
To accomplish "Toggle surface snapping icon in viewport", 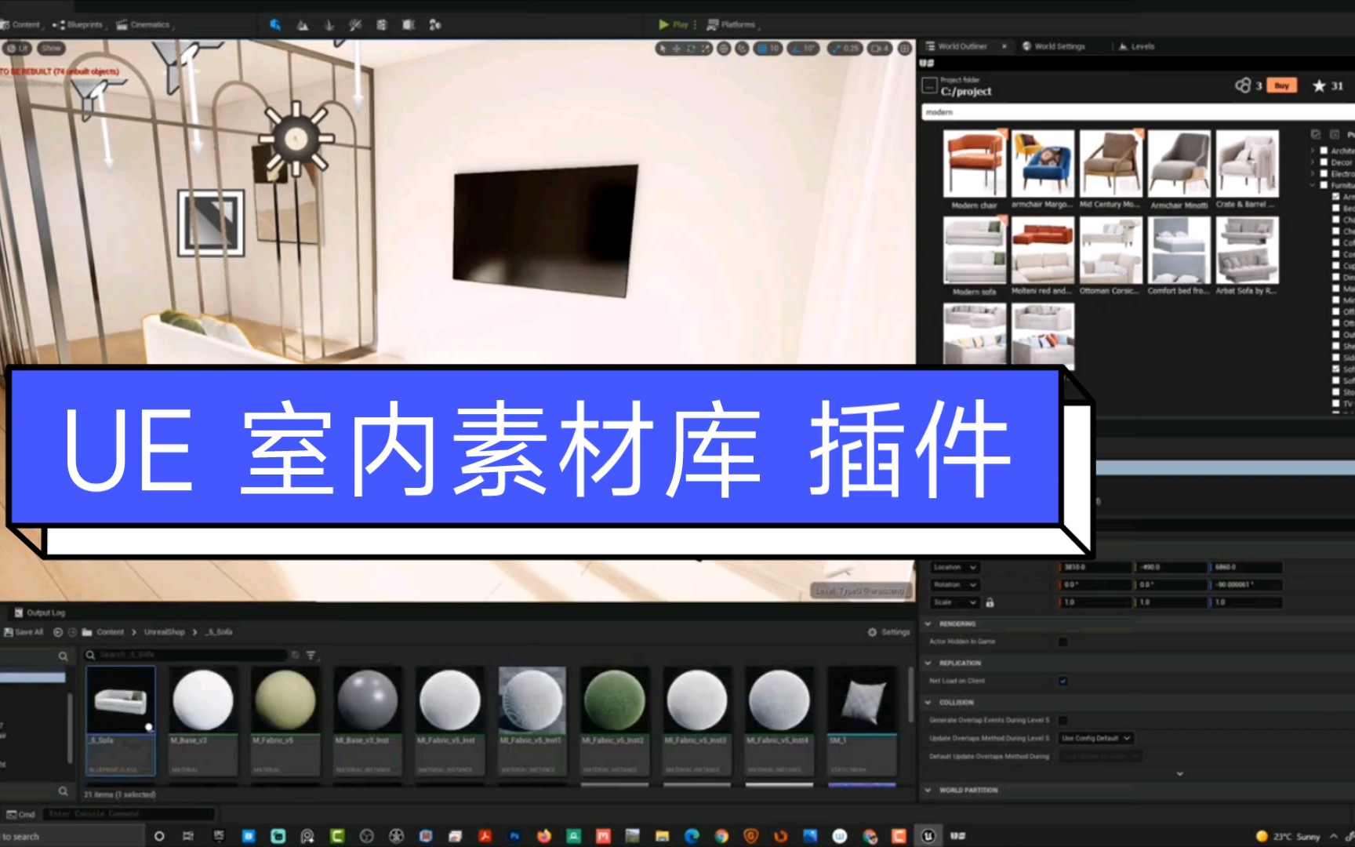I will pos(742,49).
